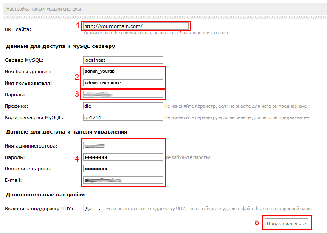Select the E-mail input field
Image resolution: width=327 pixels, height=234 pixels.
tap(123, 180)
